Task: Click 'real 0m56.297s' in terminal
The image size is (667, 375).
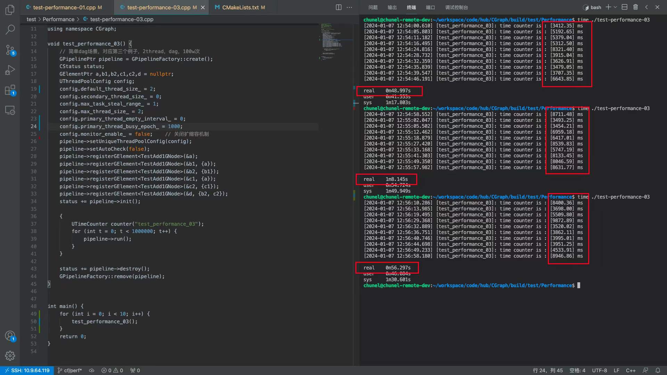Action: [387, 268]
